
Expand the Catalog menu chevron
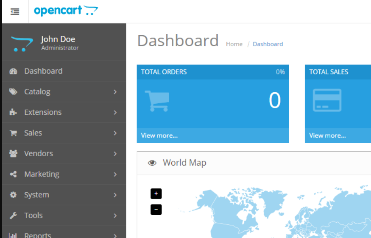tap(115, 92)
